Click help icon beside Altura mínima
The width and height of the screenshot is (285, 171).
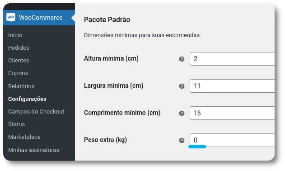coord(182,59)
